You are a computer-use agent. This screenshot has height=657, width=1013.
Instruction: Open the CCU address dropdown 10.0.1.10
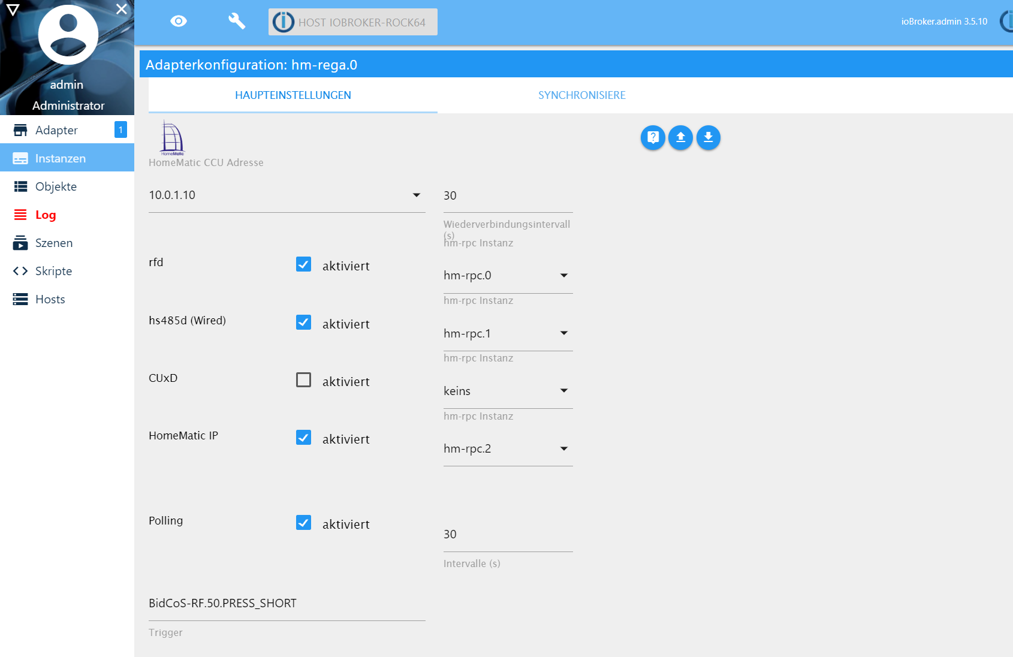[287, 195]
